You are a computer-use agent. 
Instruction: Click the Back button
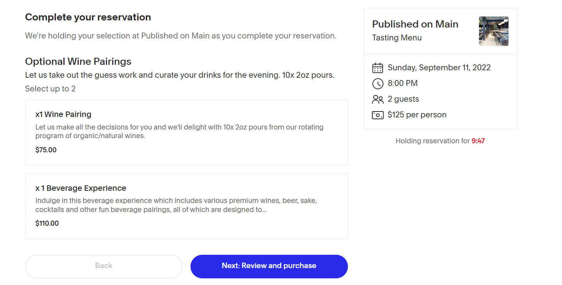[104, 266]
